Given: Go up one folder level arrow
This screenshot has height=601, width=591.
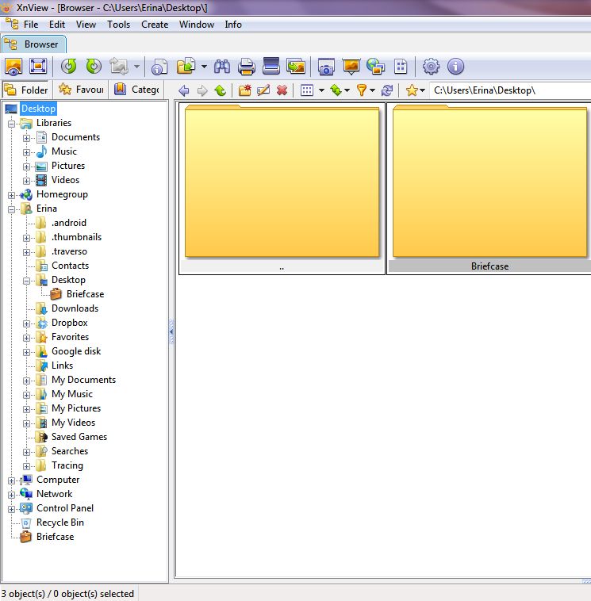Looking at the screenshot, I should coord(220,90).
